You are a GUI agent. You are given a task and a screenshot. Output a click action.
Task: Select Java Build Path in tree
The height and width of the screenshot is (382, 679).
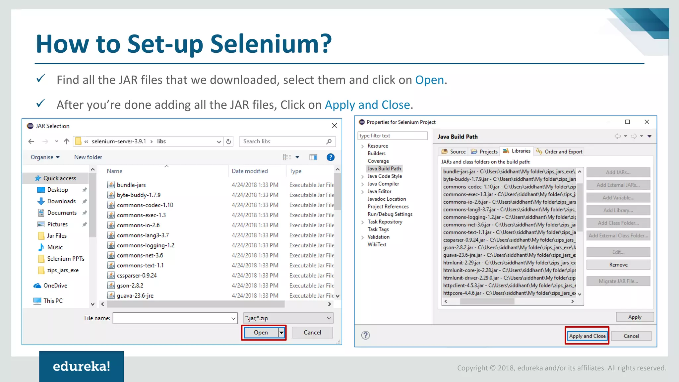[384, 168]
